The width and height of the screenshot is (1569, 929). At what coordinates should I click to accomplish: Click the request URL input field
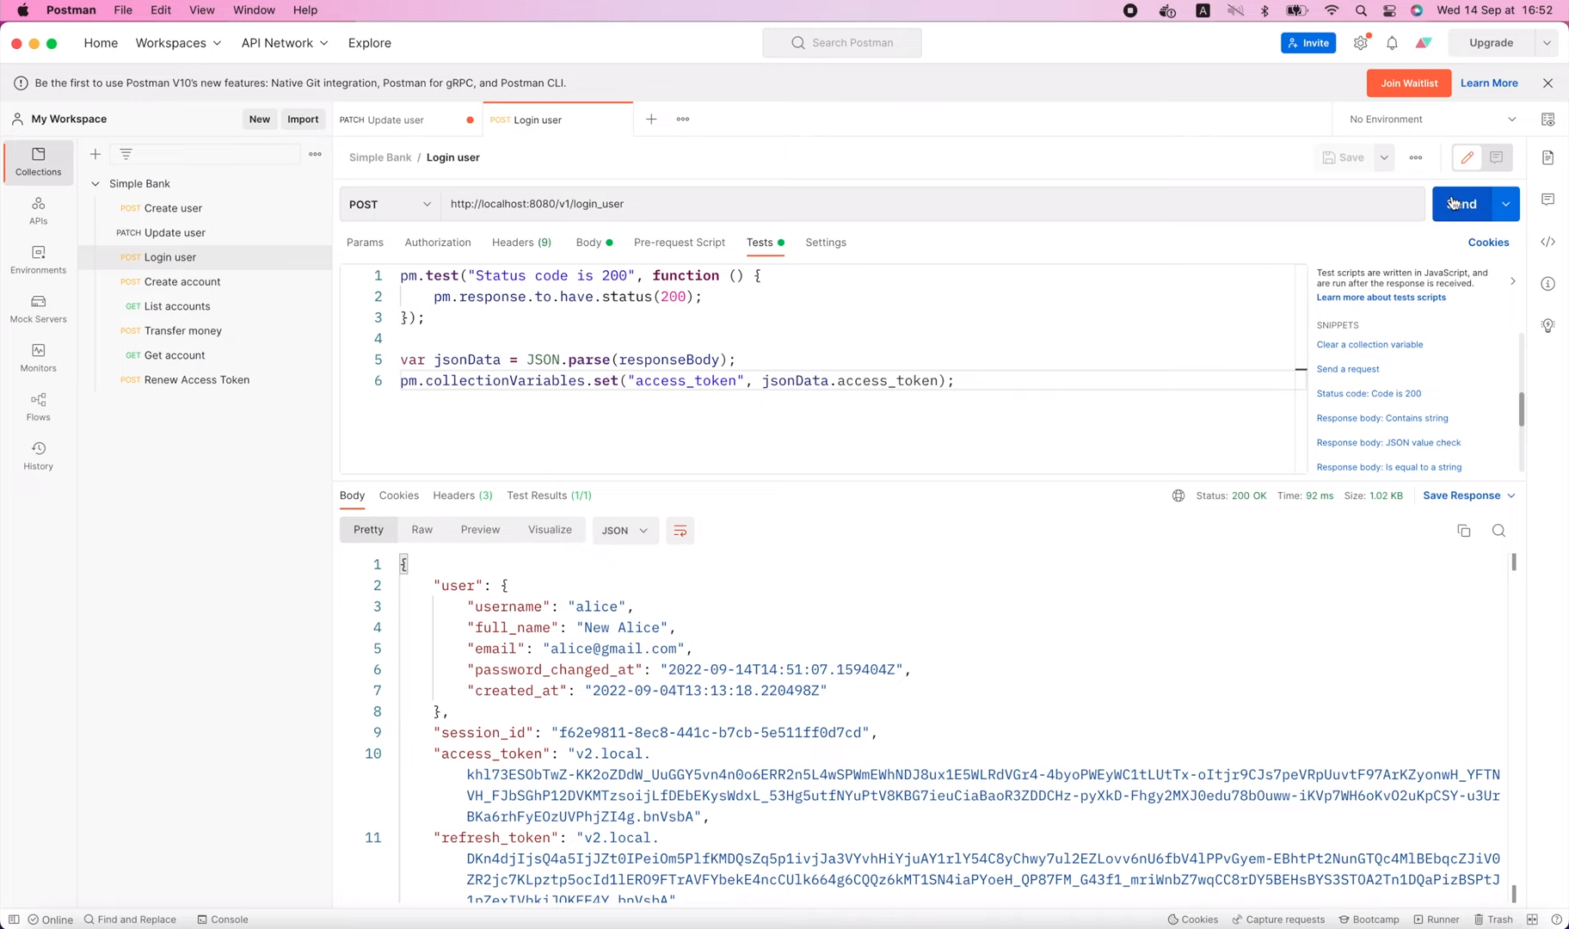click(933, 204)
